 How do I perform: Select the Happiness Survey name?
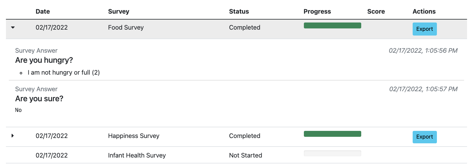(x=134, y=136)
